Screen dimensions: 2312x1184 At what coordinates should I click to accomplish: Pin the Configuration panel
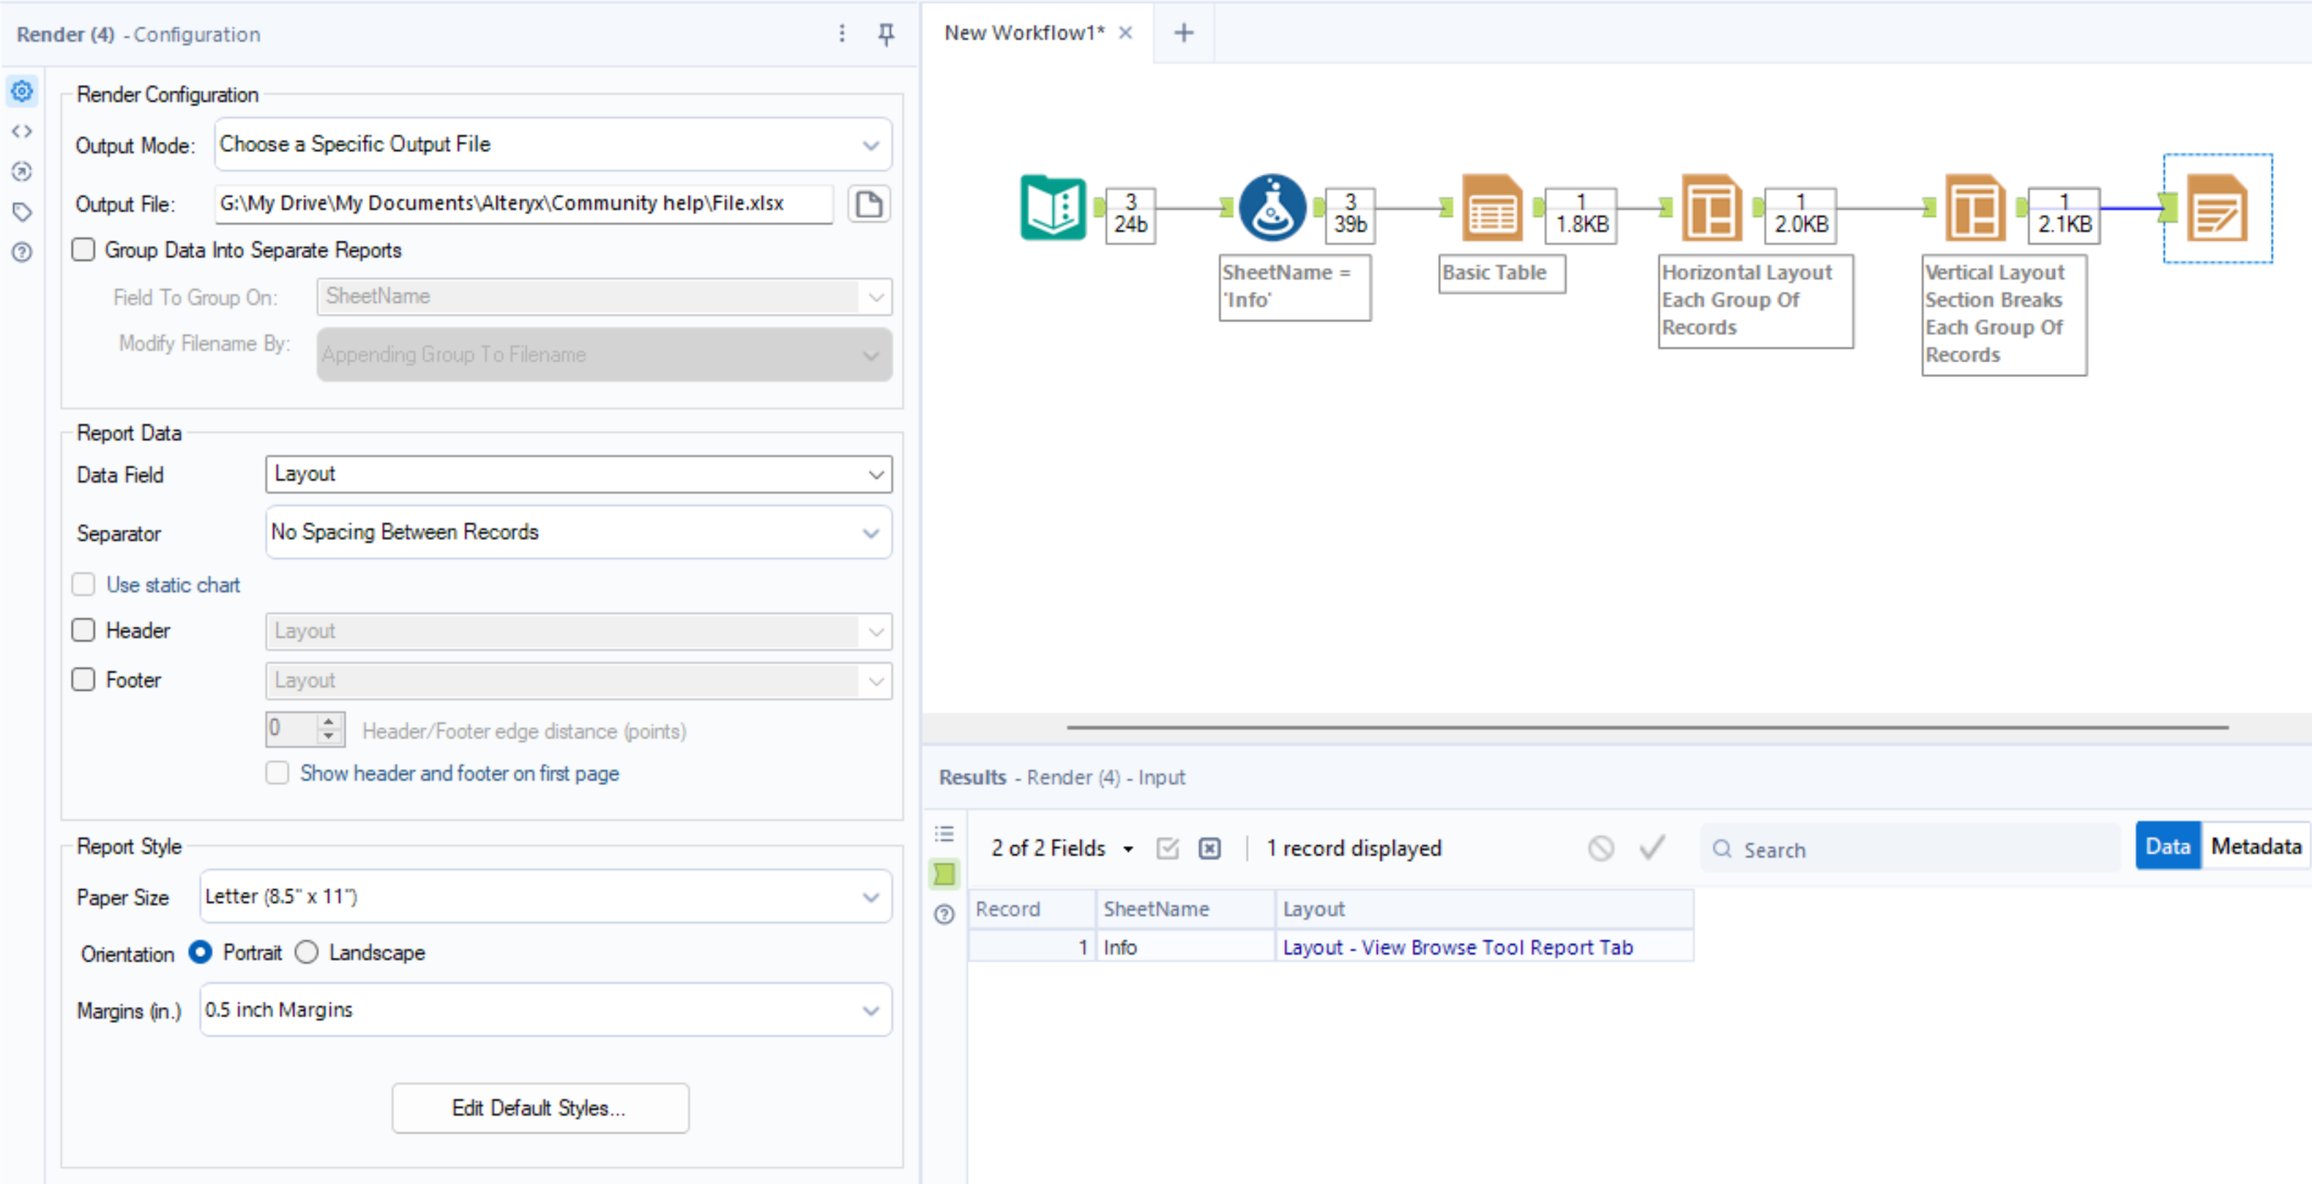885,34
